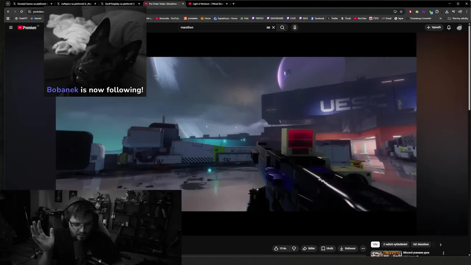Open the Tiscali bookmark
Screen dimensions: 471x265
tap(346, 18)
